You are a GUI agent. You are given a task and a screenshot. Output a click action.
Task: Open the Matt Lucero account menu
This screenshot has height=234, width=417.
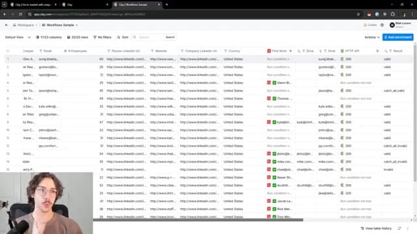pyautogui.click(x=400, y=25)
